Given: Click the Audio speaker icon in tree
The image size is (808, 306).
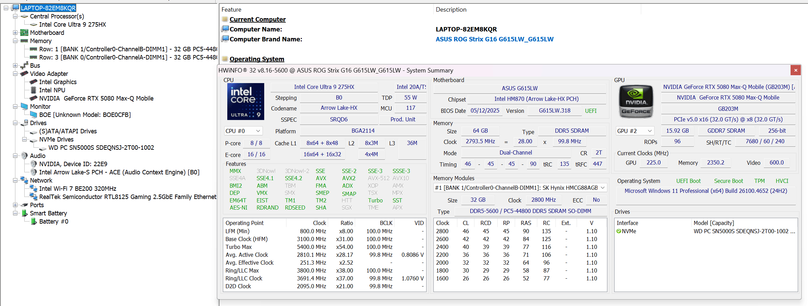Looking at the screenshot, I should pyautogui.click(x=24, y=156).
